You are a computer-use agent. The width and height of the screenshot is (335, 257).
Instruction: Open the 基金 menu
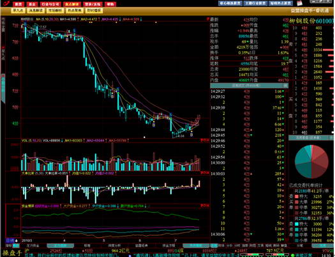pos(32,4)
